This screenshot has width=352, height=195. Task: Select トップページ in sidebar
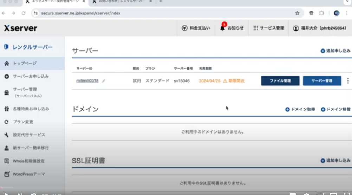[32, 63]
